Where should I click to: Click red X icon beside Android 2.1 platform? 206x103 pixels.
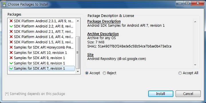pyautogui.click(x=11, y=31)
